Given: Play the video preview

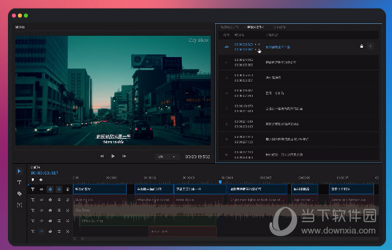Looking at the screenshot, I should click(113, 156).
